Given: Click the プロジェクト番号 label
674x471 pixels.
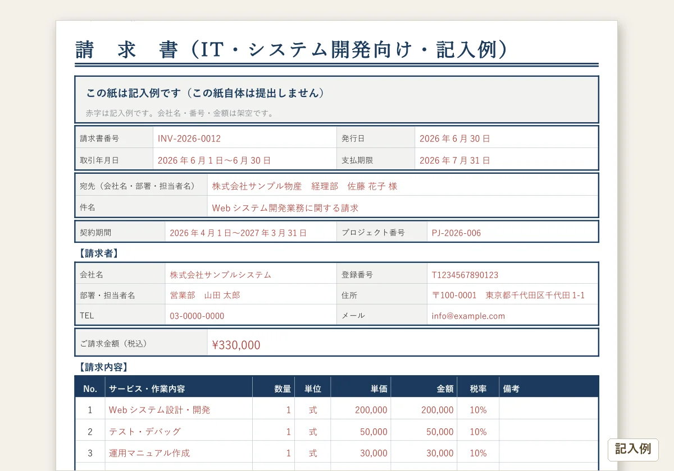Looking at the screenshot, I should coord(373,232).
